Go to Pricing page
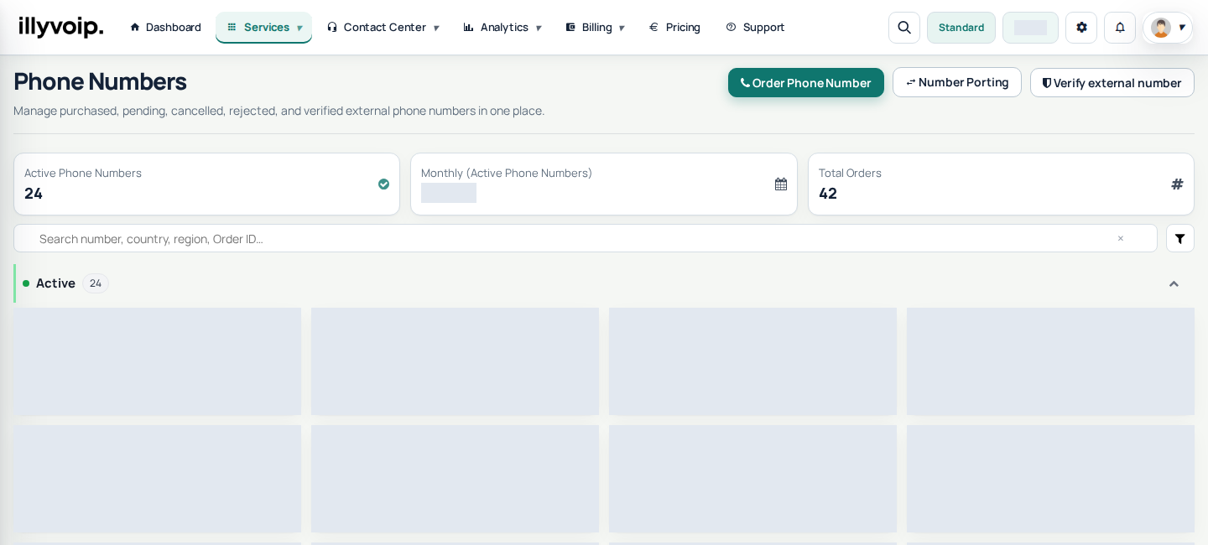 675,27
